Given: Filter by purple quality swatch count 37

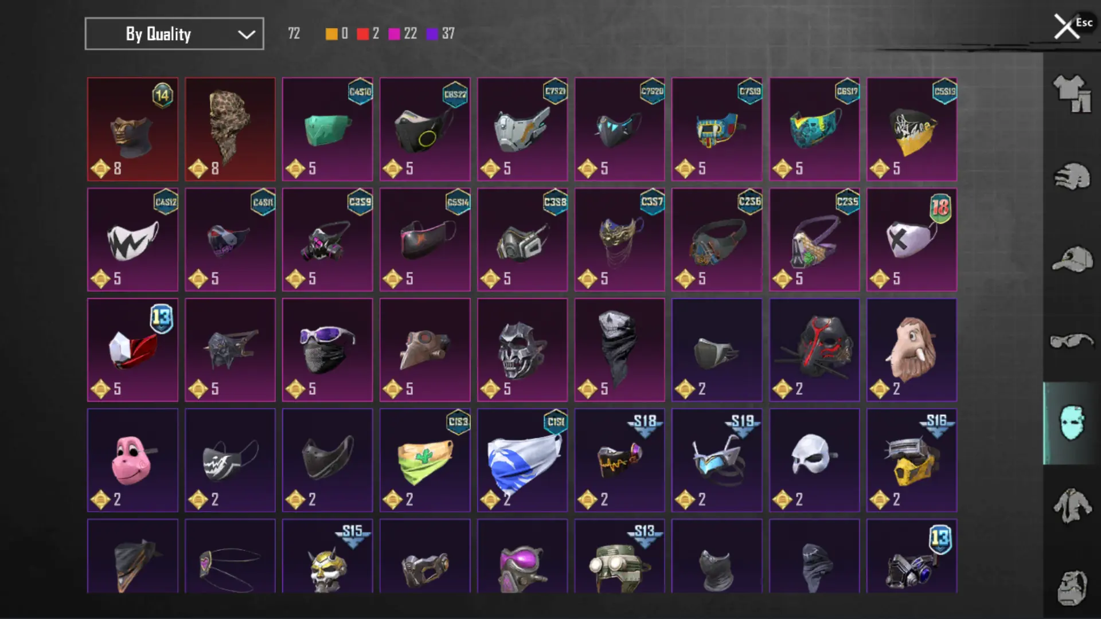Looking at the screenshot, I should (440, 34).
